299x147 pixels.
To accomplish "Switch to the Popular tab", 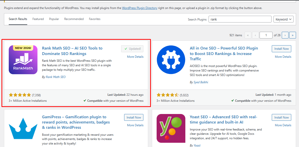I will pos(54,19).
